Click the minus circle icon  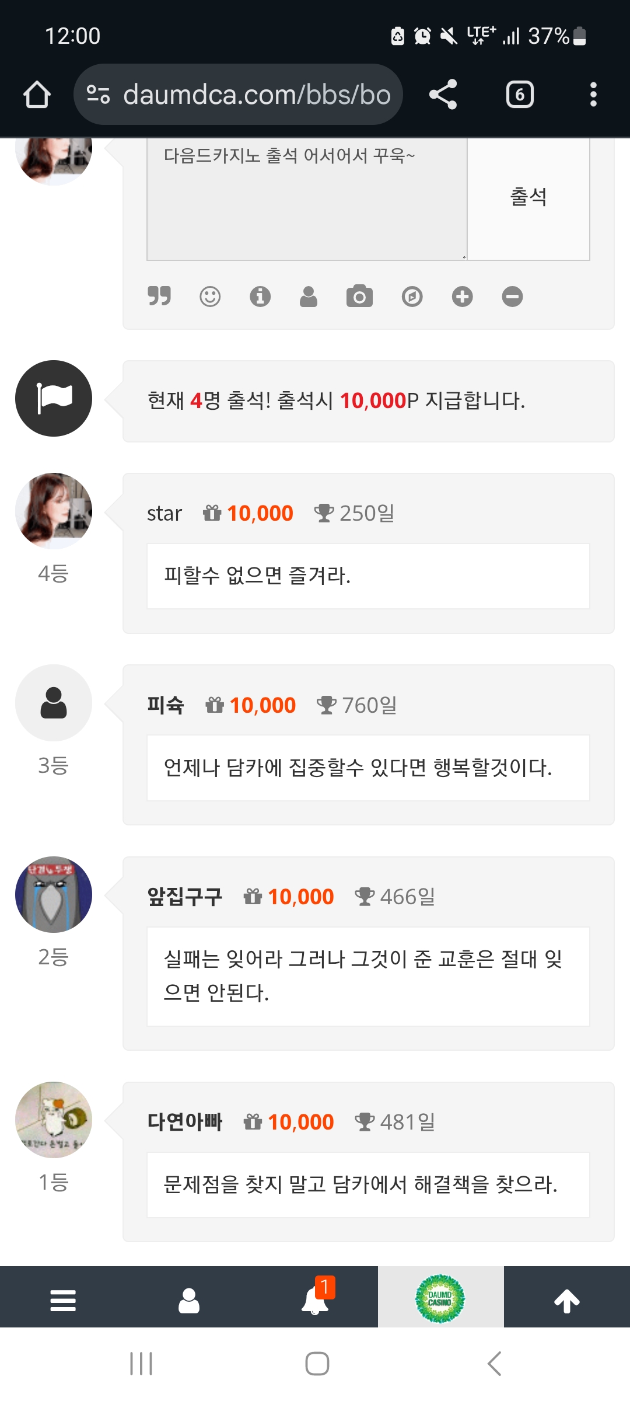tap(512, 297)
